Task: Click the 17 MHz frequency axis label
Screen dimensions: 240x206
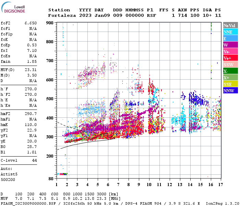Action: (220, 185)
